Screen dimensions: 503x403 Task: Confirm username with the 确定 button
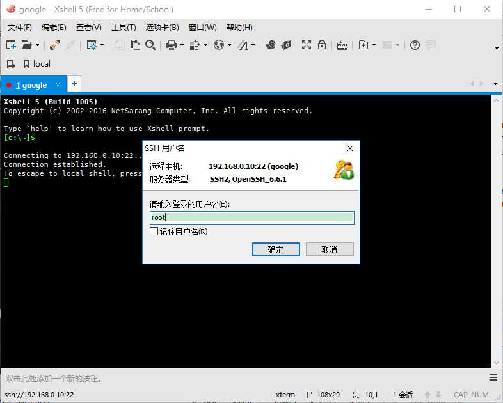click(x=276, y=249)
